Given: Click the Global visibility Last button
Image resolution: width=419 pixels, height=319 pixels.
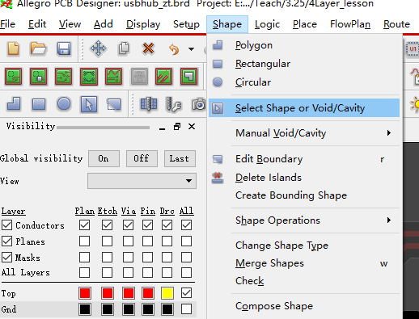Looking at the screenshot, I should (x=180, y=158).
